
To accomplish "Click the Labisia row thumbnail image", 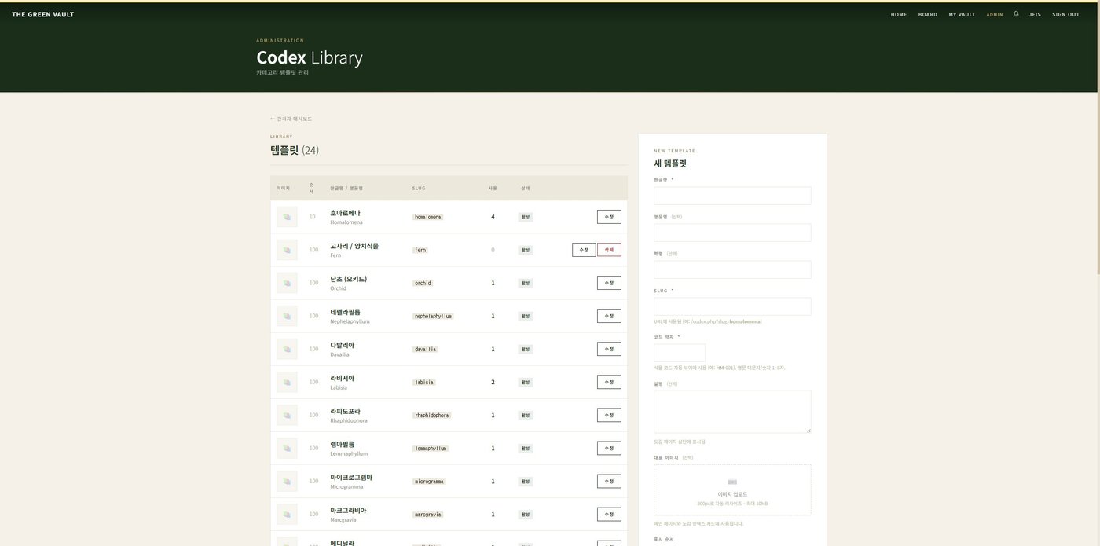I will pyautogui.click(x=287, y=382).
